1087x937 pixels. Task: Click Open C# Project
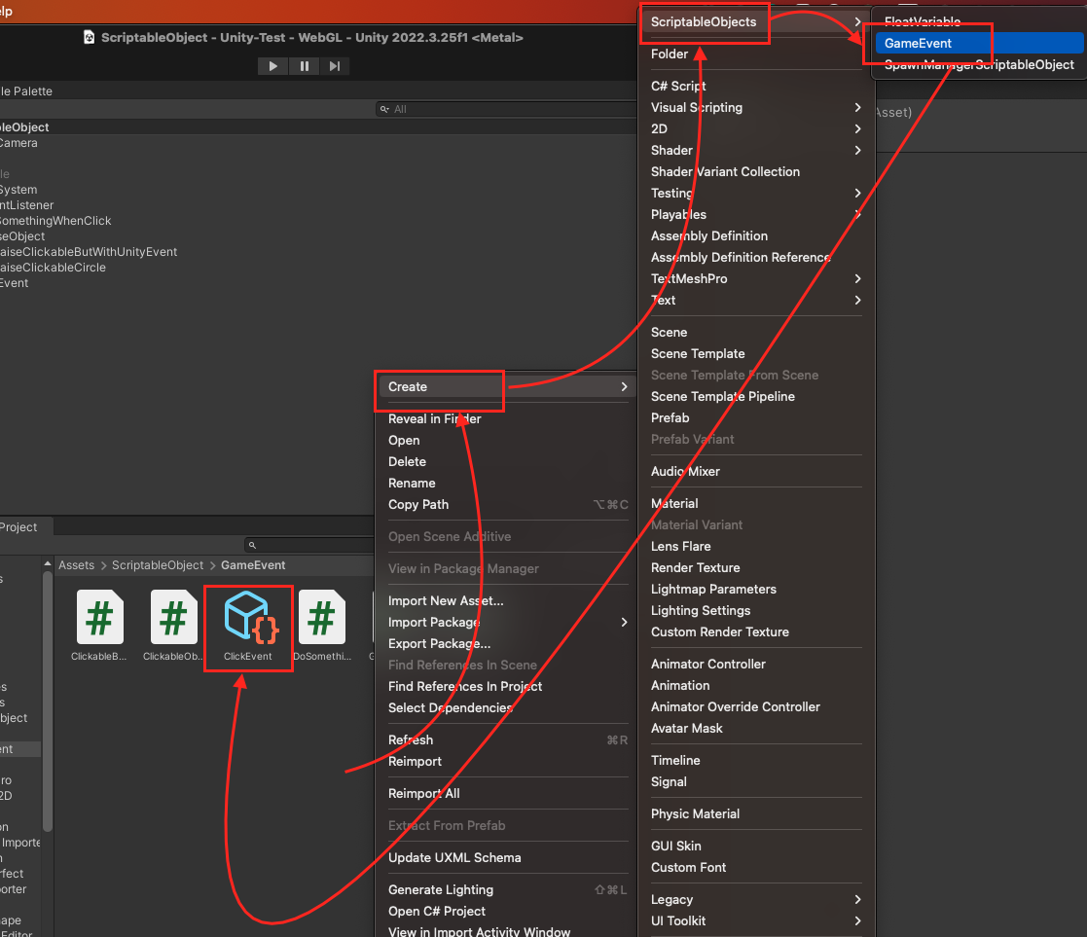pos(507,912)
